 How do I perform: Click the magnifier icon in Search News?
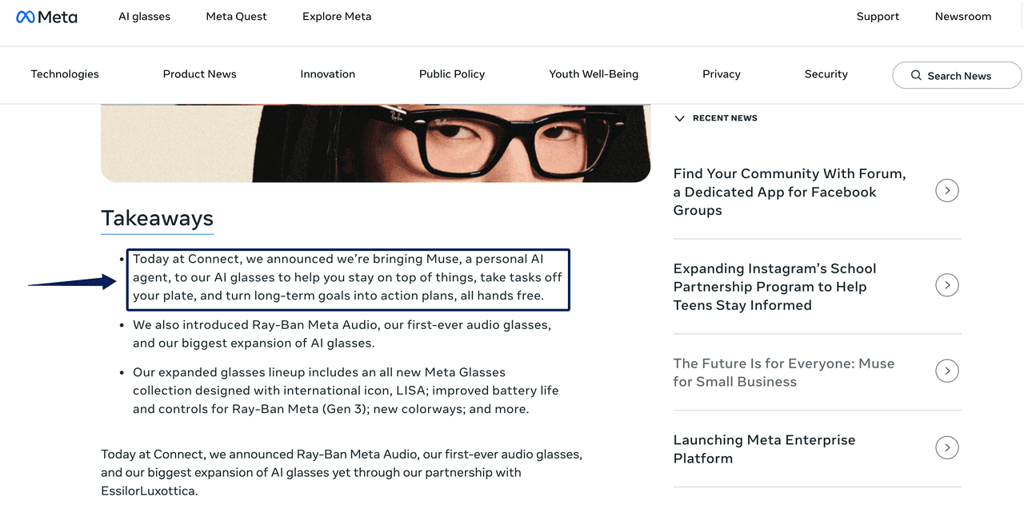[x=916, y=75]
